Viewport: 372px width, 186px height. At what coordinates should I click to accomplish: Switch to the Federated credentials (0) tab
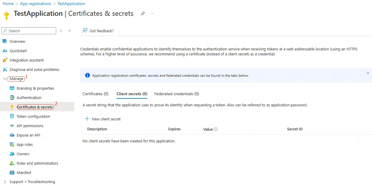(176, 94)
